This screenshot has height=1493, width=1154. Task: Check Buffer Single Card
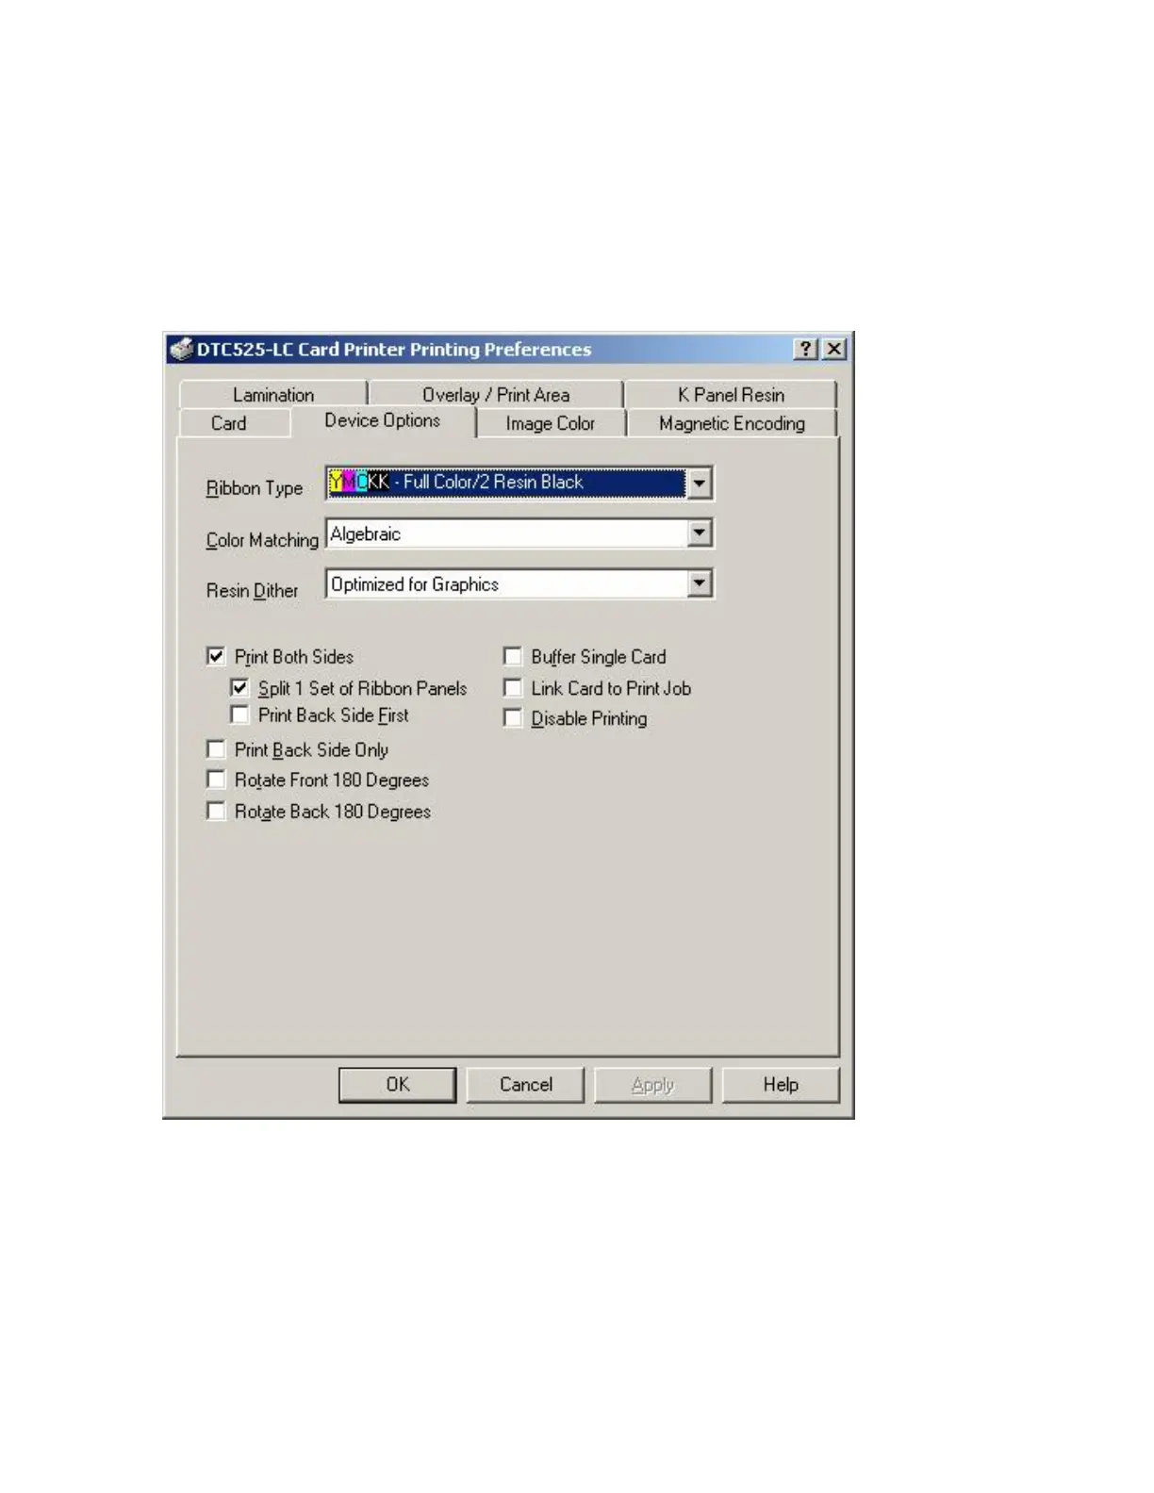pos(512,656)
